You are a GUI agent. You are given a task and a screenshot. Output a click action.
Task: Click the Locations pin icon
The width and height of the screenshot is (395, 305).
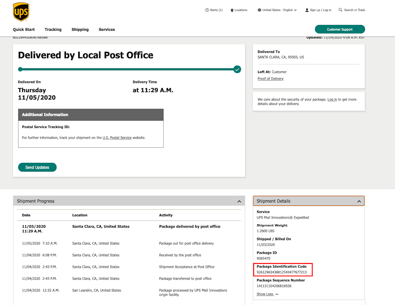pos(232,10)
